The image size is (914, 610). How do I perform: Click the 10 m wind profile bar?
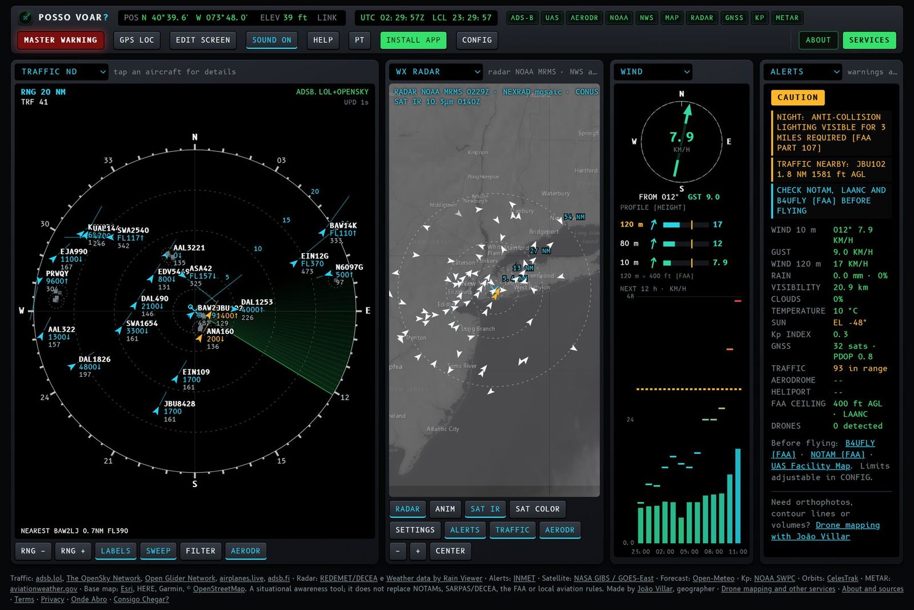click(685, 263)
